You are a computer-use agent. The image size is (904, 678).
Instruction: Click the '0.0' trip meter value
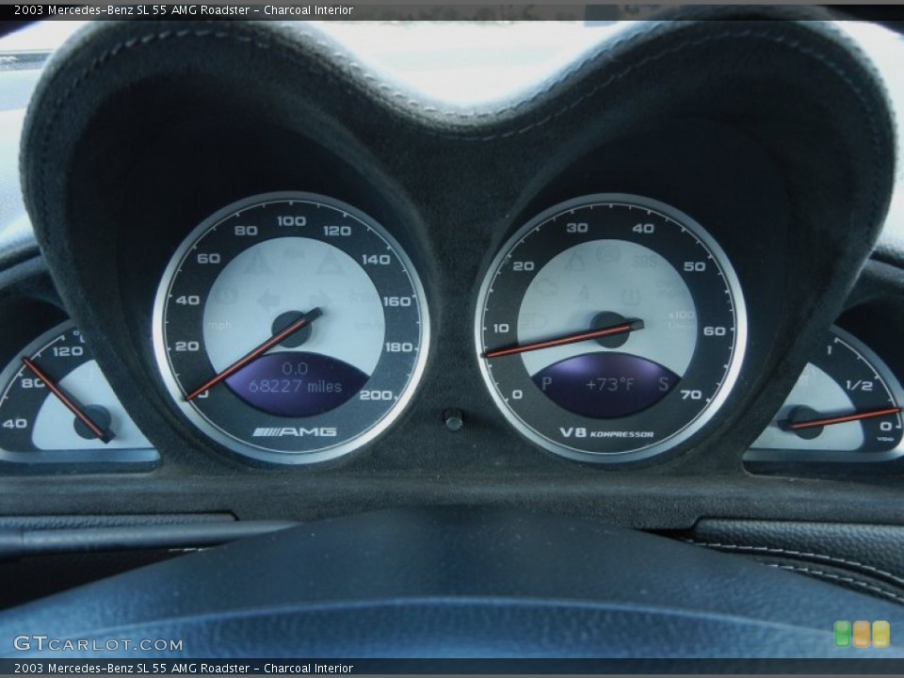click(295, 368)
